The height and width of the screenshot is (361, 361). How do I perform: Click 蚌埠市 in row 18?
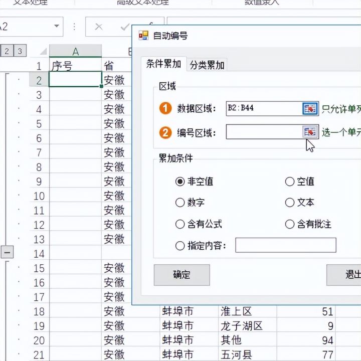177,311
